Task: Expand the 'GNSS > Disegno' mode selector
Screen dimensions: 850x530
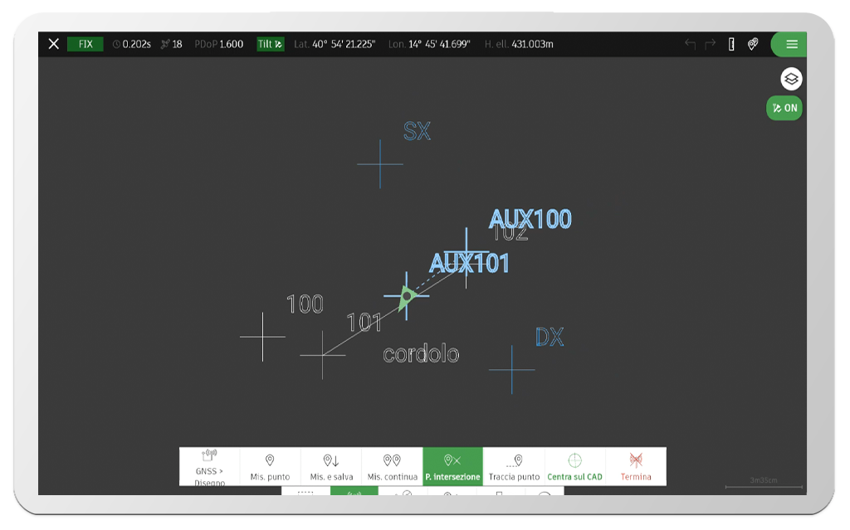Action: (210, 466)
